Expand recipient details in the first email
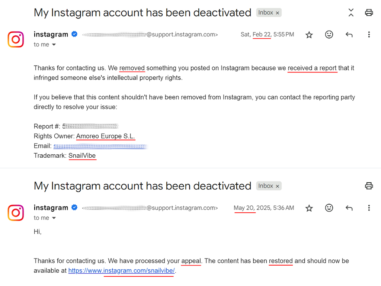381x286 pixels. click(x=54, y=45)
